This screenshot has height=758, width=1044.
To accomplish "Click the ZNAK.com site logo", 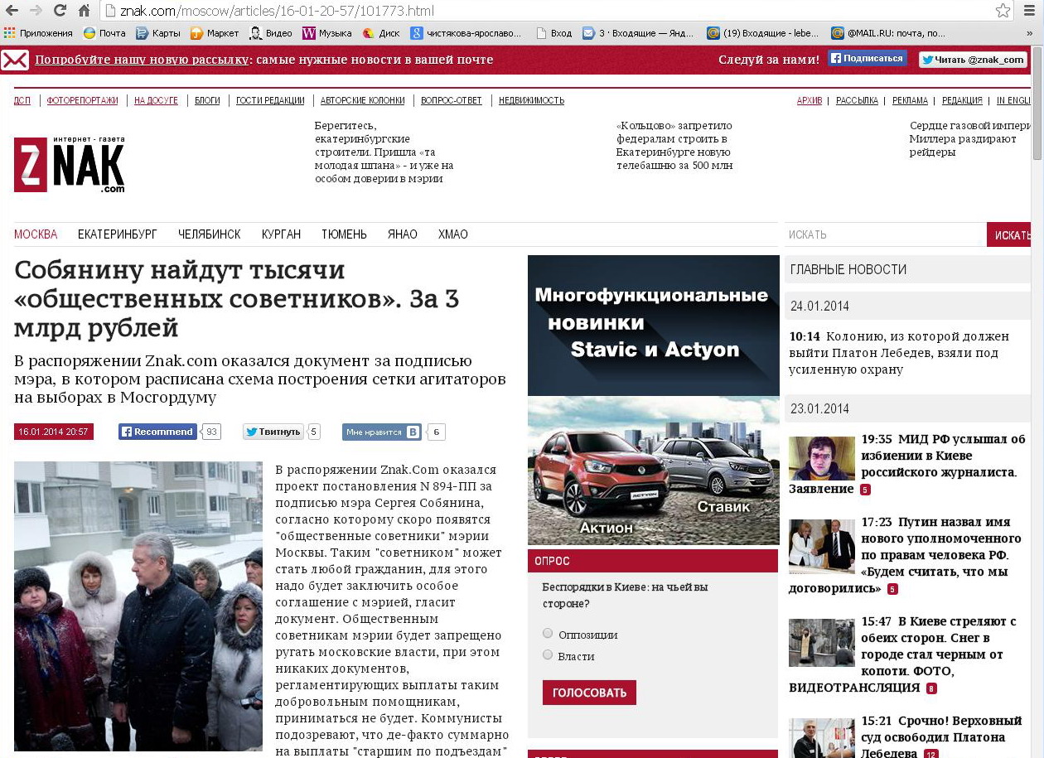I will (x=70, y=164).
